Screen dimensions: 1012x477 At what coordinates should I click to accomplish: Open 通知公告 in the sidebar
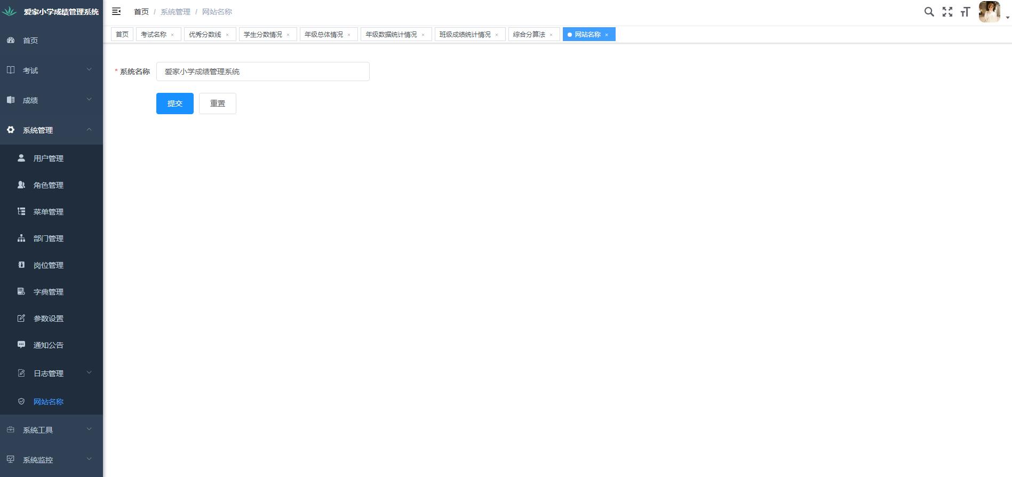pyautogui.click(x=48, y=345)
